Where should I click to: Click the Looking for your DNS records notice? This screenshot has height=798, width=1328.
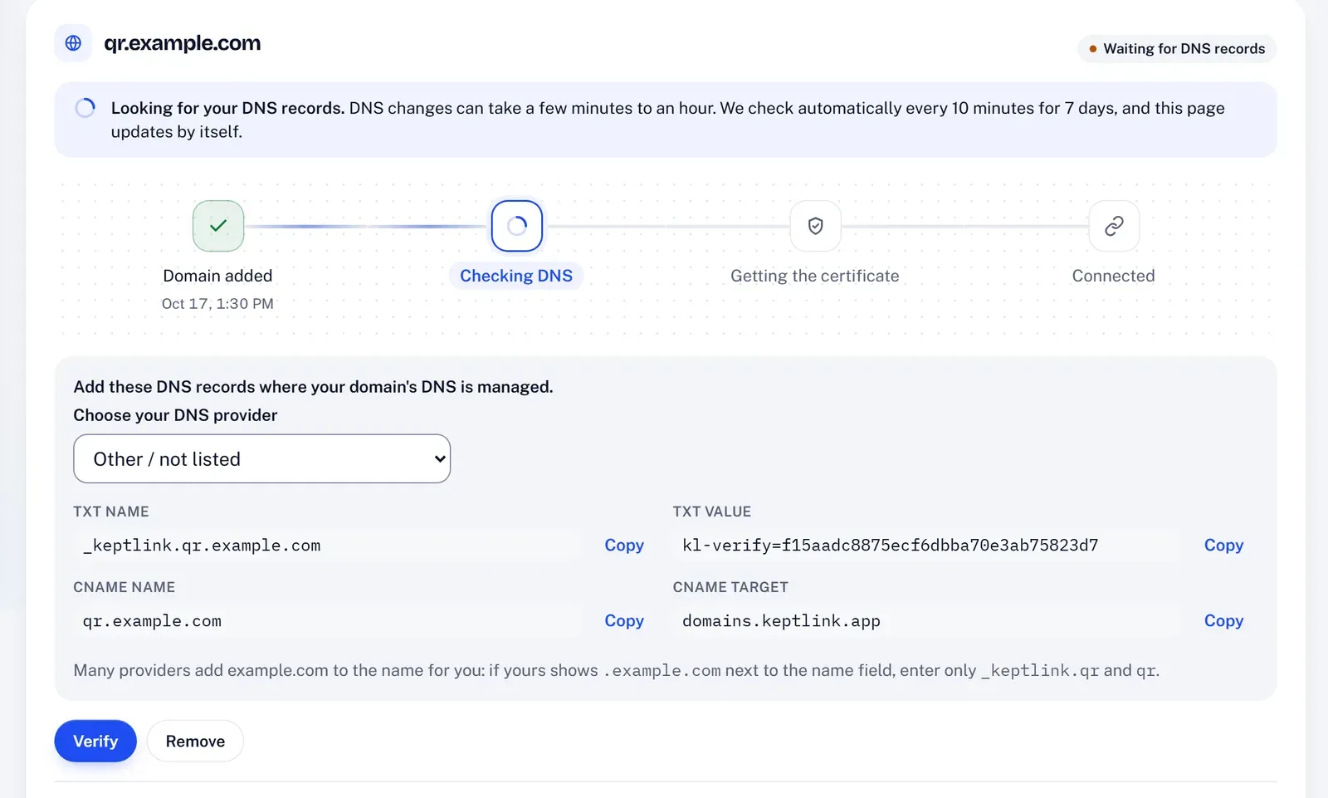[x=666, y=120]
